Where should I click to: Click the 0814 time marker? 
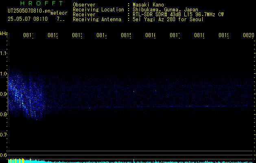[x=101, y=35]
